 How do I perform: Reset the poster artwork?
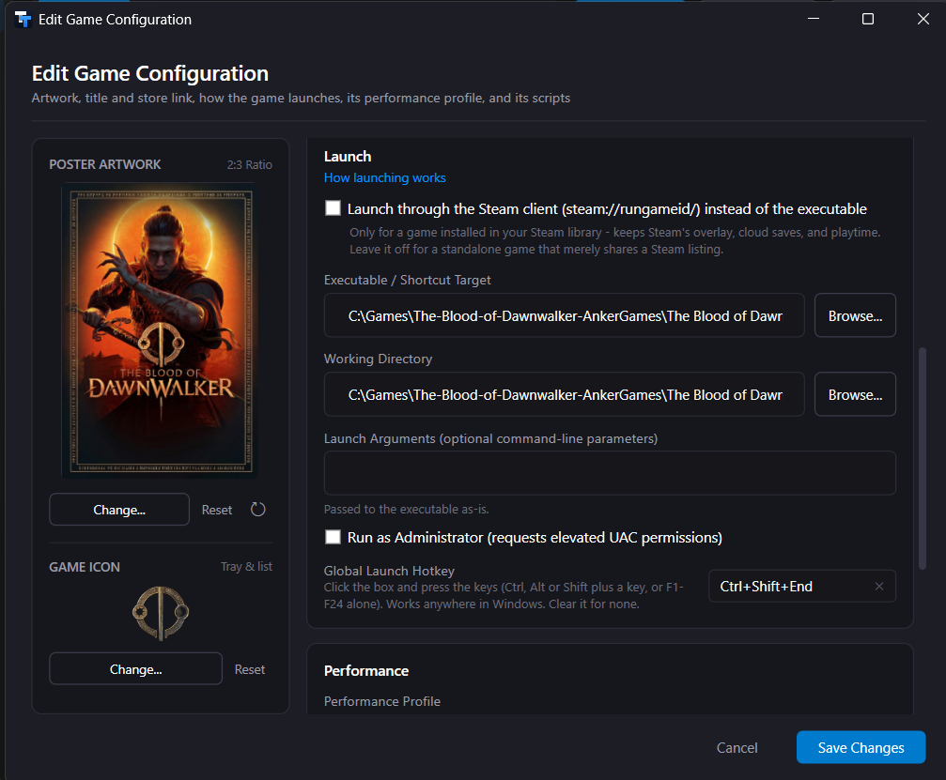click(x=217, y=510)
